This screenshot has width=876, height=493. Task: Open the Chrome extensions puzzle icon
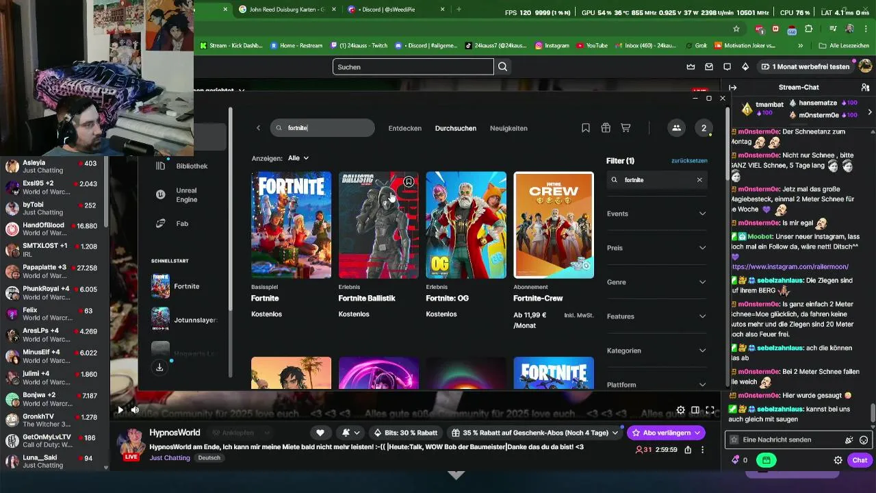(x=809, y=29)
